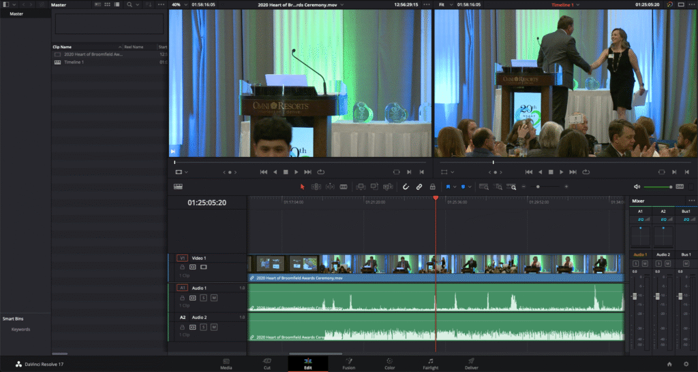The width and height of the screenshot is (698, 372).
Task: Toggle the Linked Selection chain icon
Action: 419,187
